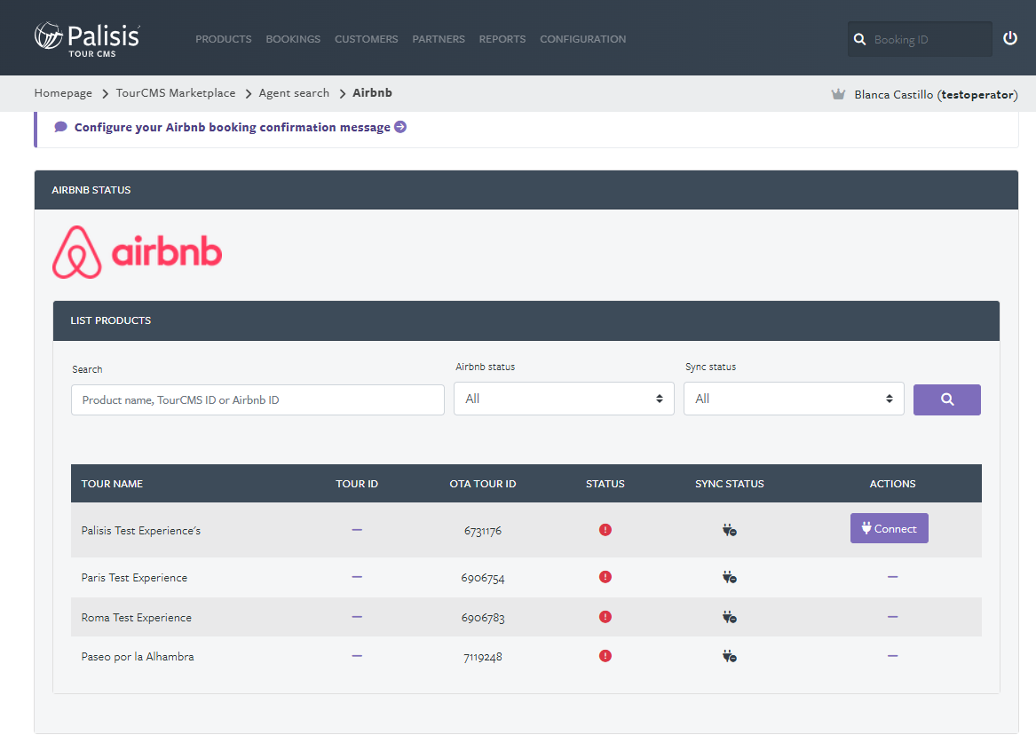Click the TOUR NAME column header
This screenshot has width=1036, height=743.
pyautogui.click(x=112, y=484)
